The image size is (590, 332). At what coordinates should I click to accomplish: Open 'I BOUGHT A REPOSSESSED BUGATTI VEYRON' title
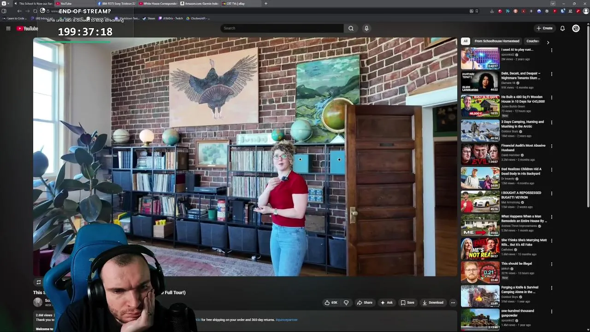[521, 195]
